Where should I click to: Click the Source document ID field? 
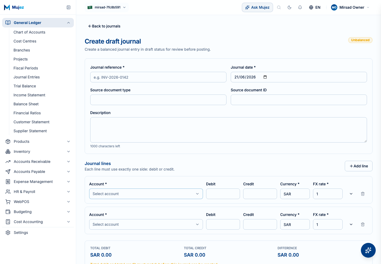(x=299, y=100)
